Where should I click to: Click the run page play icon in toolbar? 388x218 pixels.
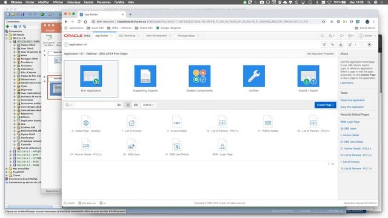pos(369,45)
